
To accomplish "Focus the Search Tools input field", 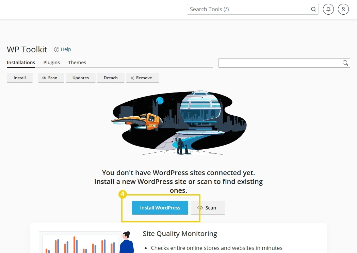I will tap(248, 9).
